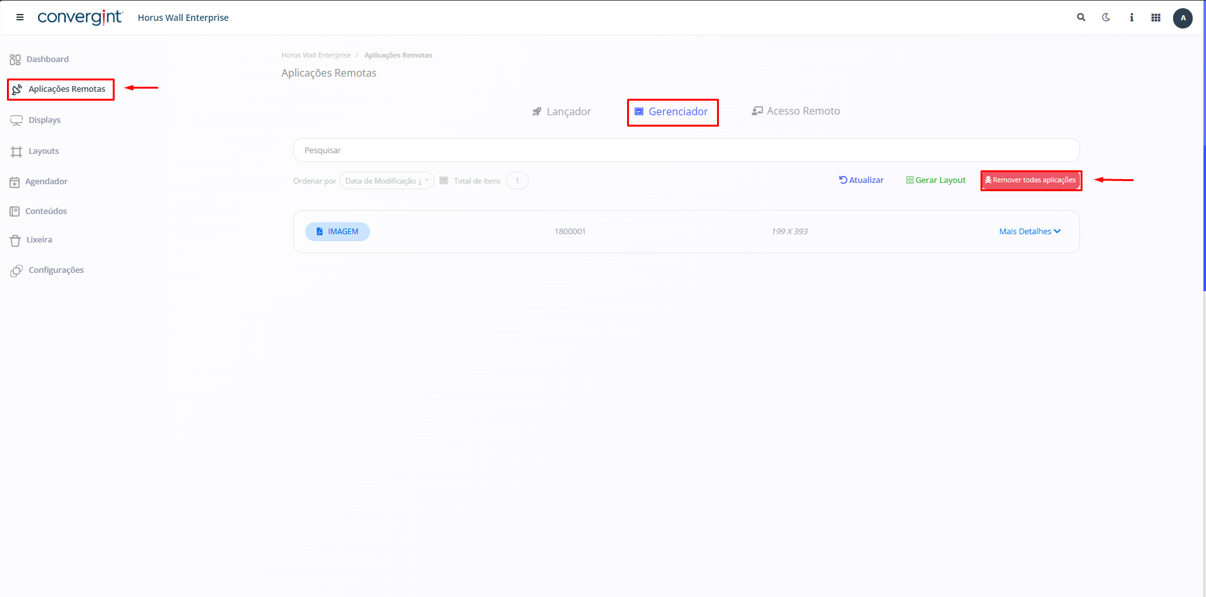Open Lixeira trash in sidebar
This screenshot has width=1206, height=597.
coord(39,240)
